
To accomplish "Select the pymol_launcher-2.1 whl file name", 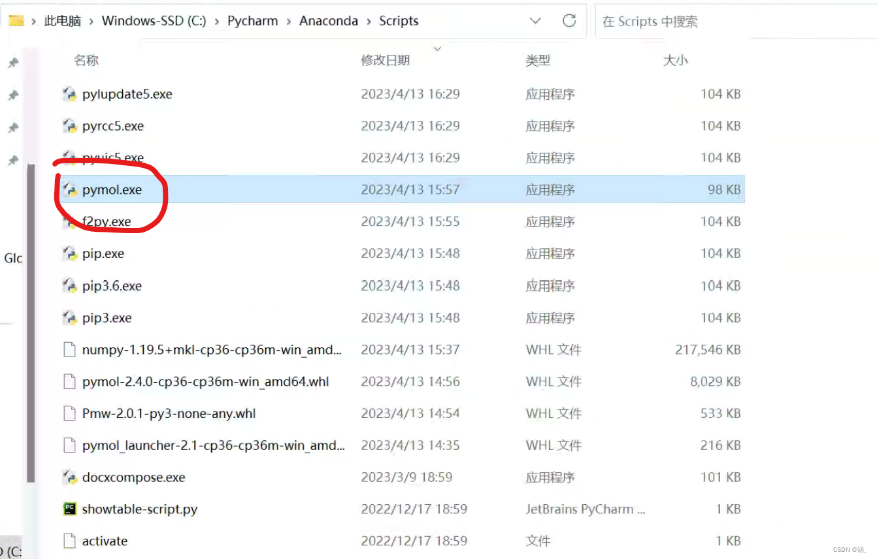I will pyautogui.click(x=213, y=446).
